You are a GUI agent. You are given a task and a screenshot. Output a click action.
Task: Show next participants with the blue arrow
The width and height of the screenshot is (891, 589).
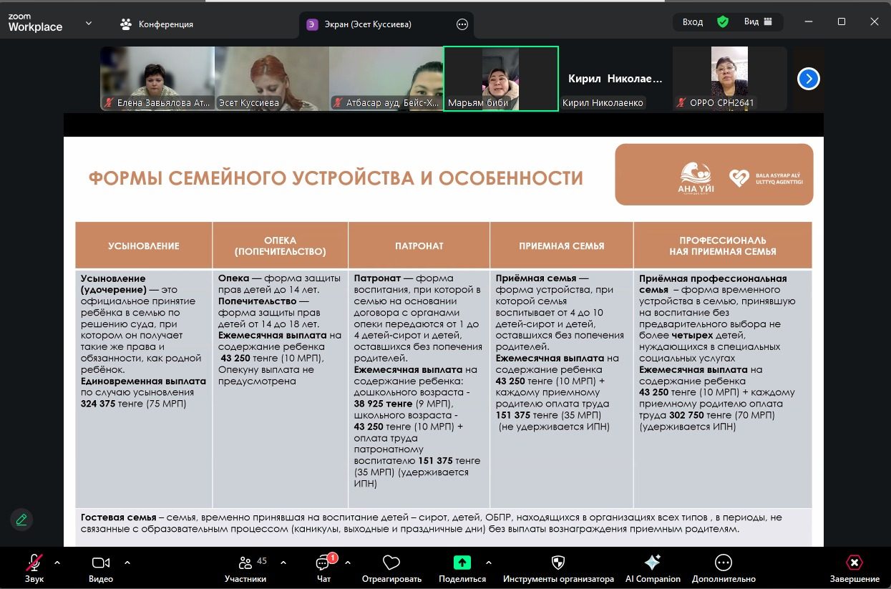(808, 79)
